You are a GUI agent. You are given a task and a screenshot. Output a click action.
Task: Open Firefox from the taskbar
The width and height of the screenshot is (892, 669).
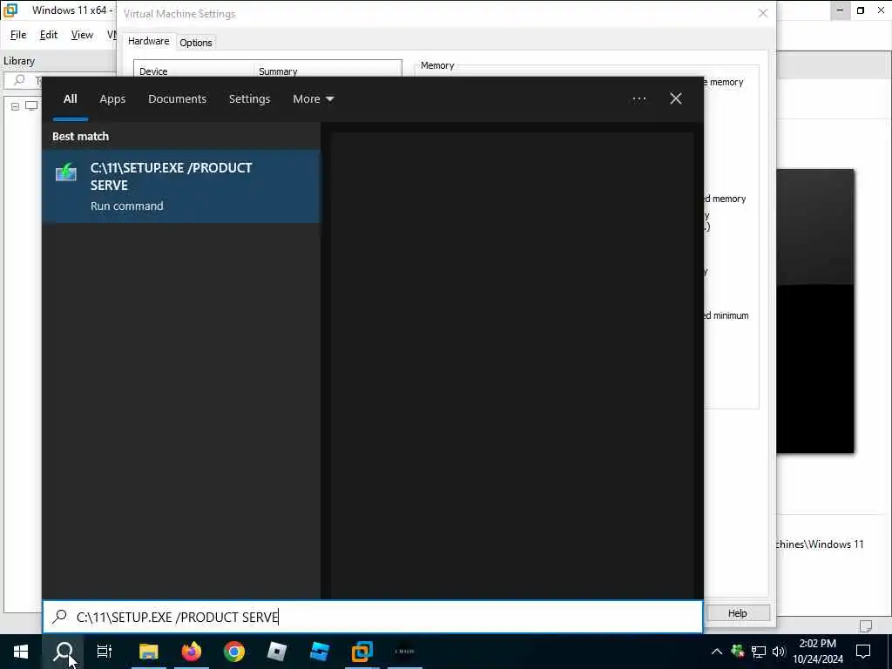coord(192,652)
